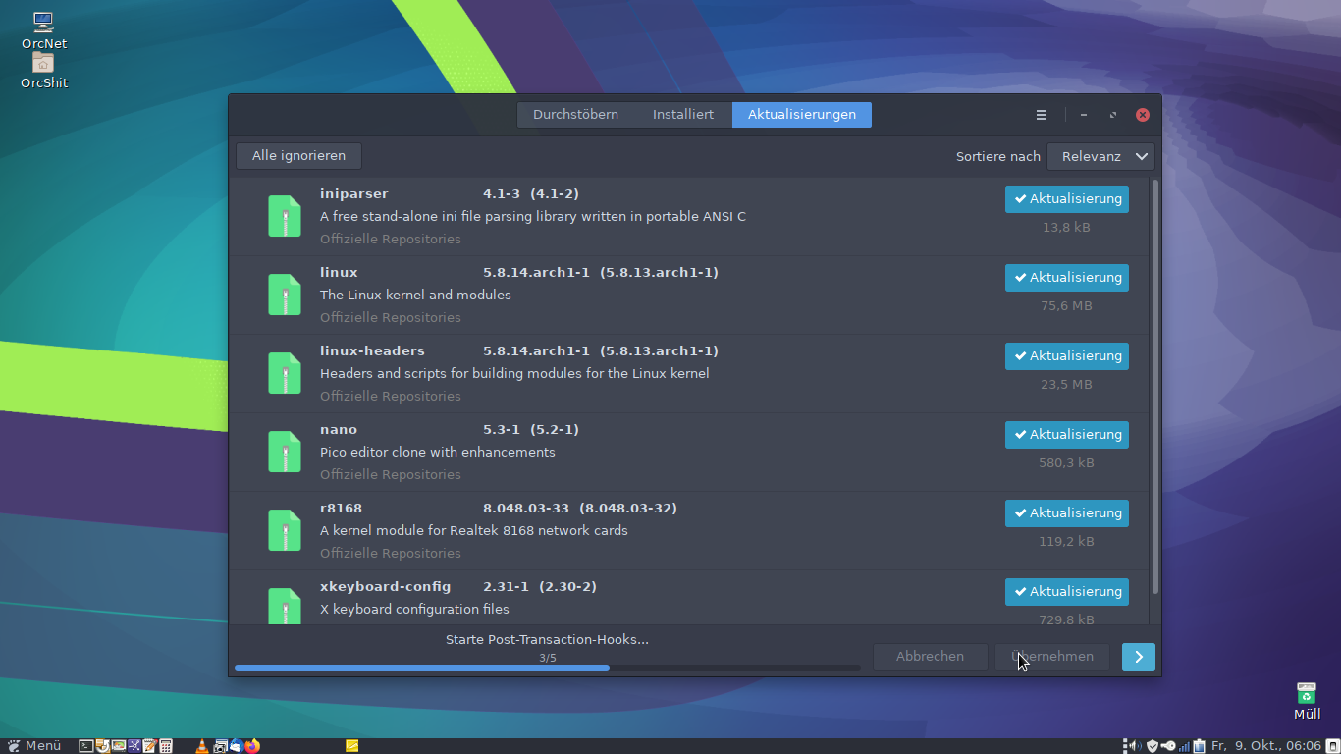This screenshot has height=754, width=1341.
Task: Click the Abbrechen button
Action: click(x=930, y=657)
